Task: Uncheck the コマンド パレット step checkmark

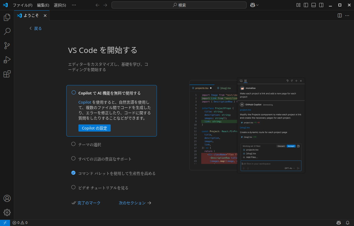Action: (x=73, y=173)
